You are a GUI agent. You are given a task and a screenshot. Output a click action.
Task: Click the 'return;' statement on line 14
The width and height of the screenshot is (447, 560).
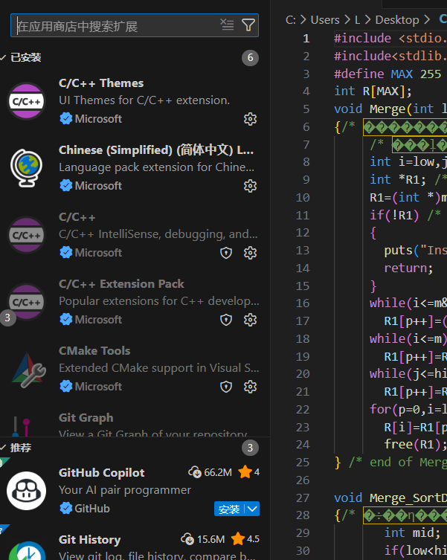tap(408, 268)
